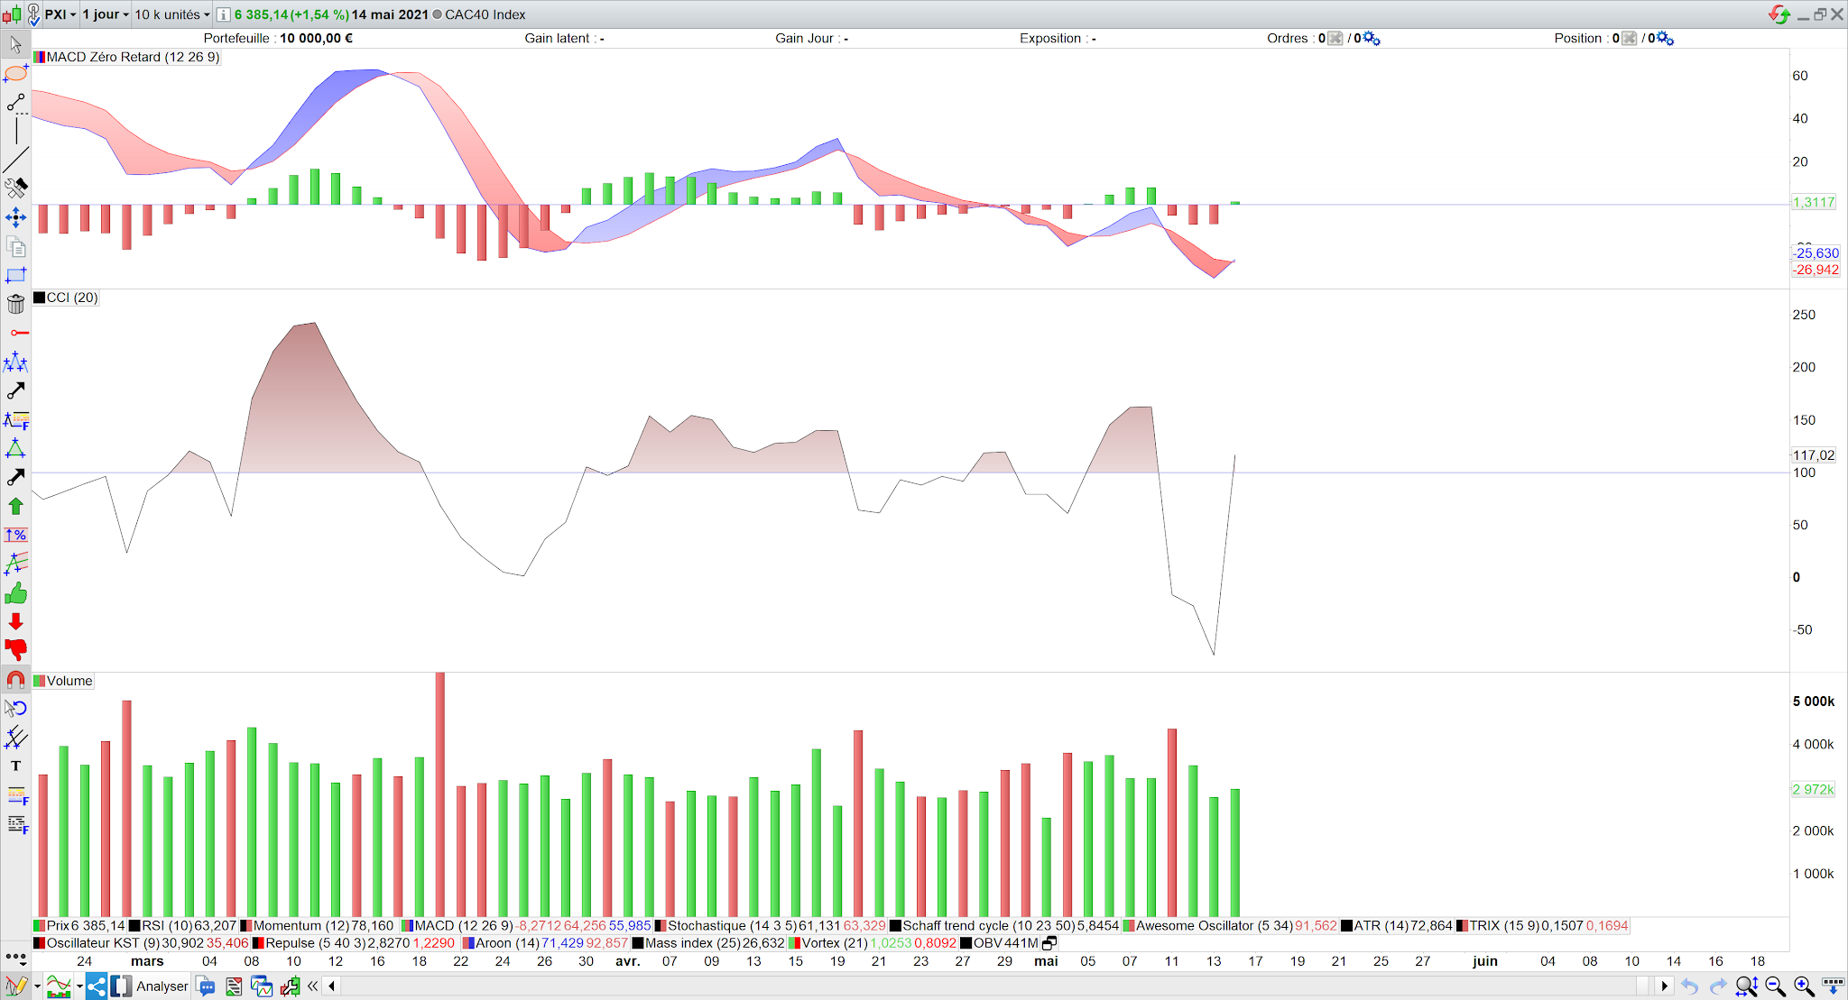The height and width of the screenshot is (1000, 1848).
Task: Pick the segment line tool
Action: 15,103
